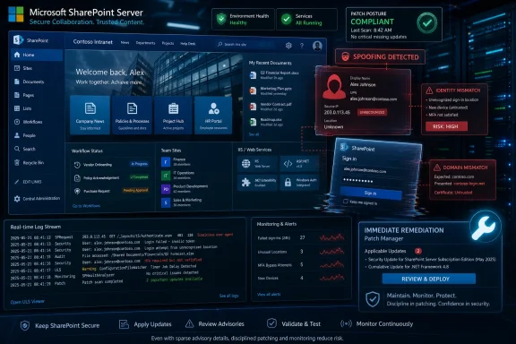Open the ULS Viewer link
Screen dimensions: 516x344
[x=27, y=302]
